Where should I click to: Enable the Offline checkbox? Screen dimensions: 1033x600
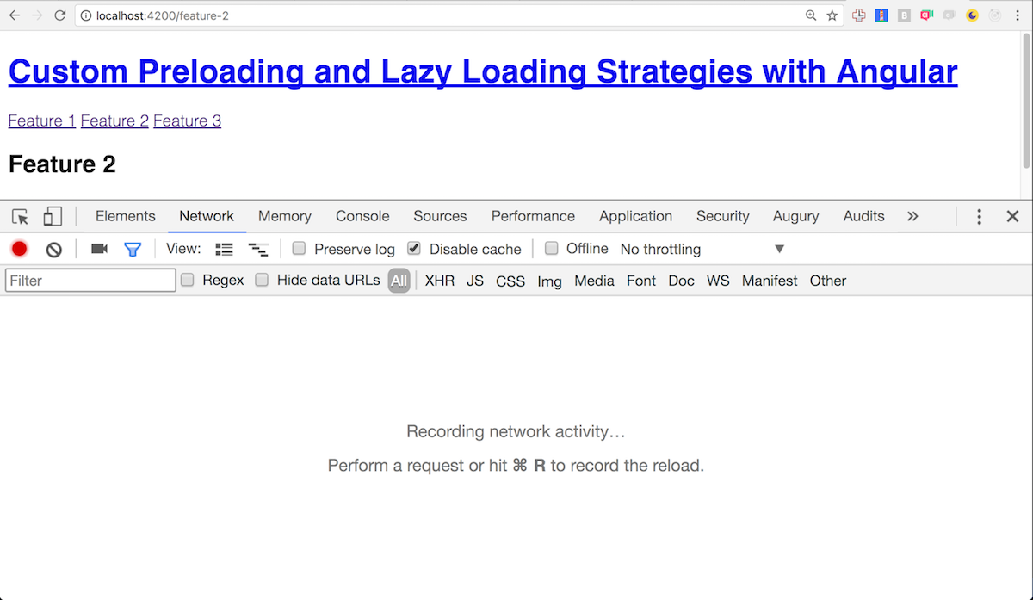point(551,249)
